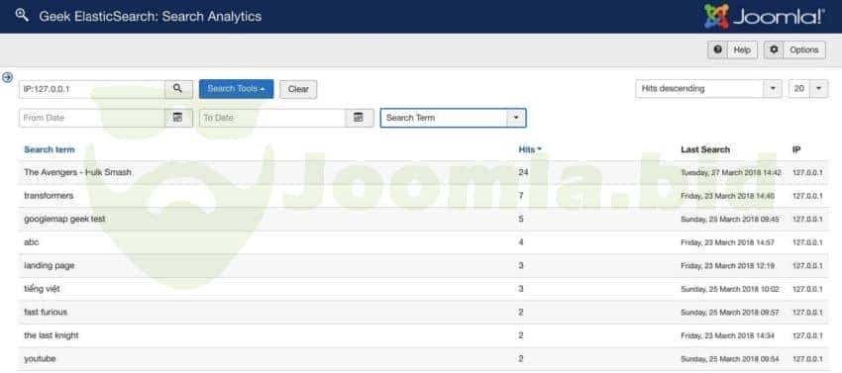Toggle the Search Tools button
The width and height of the screenshot is (842, 373).
click(237, 89)
